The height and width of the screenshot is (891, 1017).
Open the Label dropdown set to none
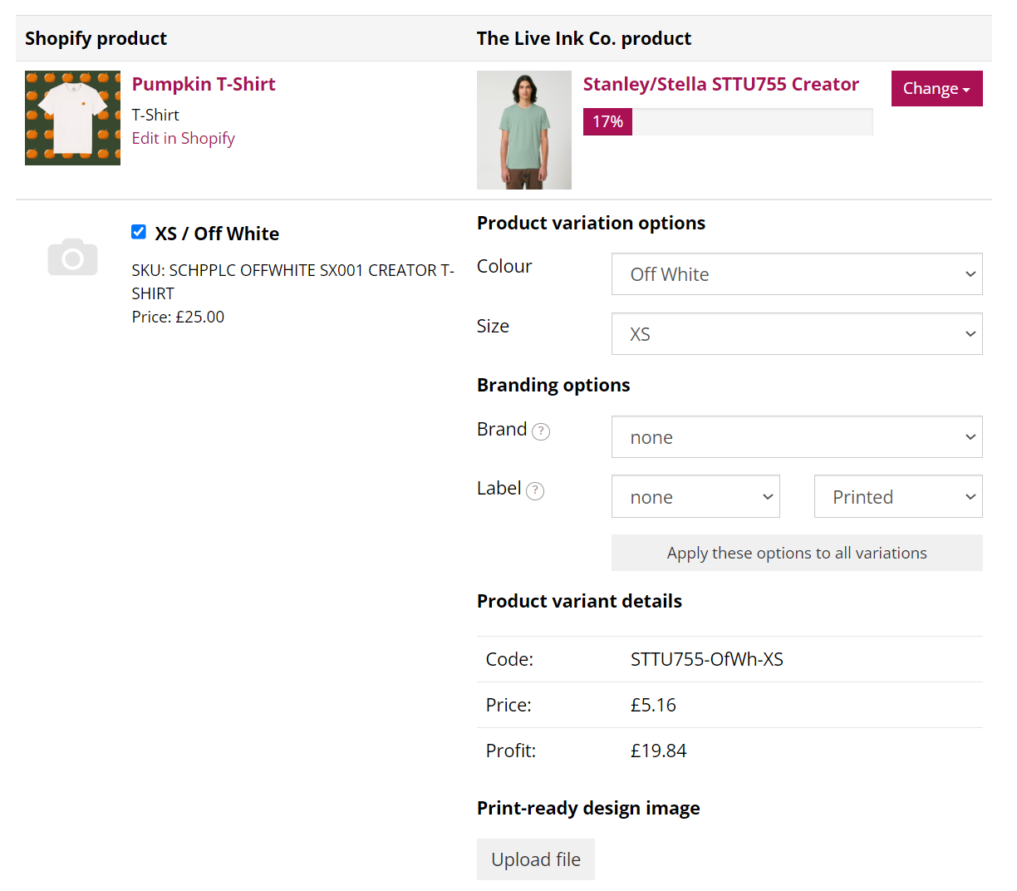pyautogui.click(x=695, y=495)
